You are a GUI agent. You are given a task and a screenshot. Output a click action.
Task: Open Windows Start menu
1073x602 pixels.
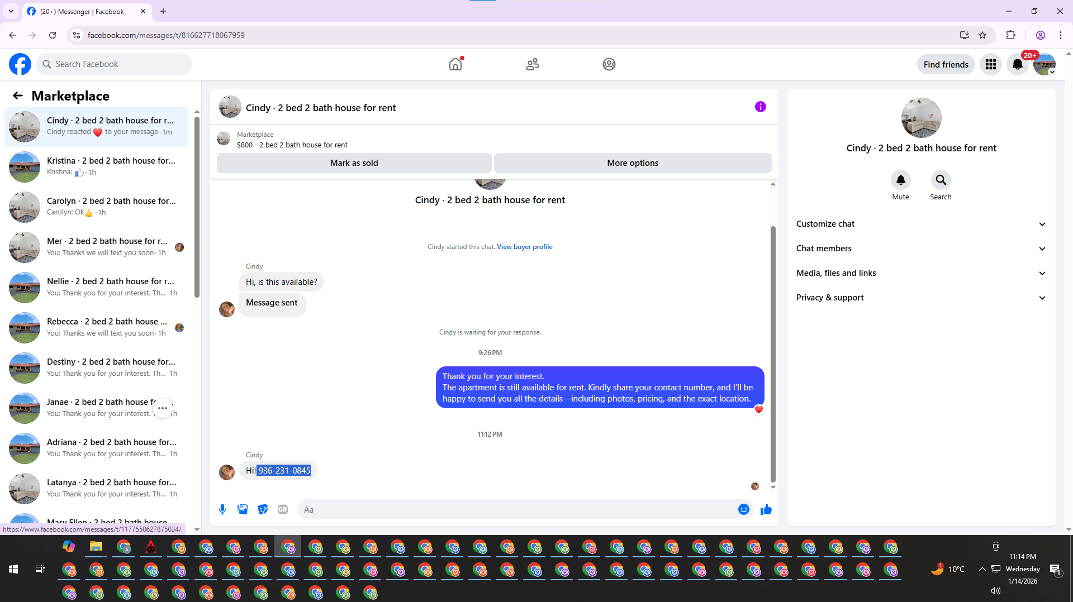point(13,569)
